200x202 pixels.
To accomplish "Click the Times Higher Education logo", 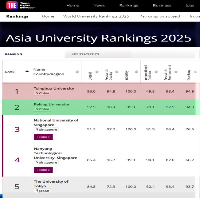I will (x=21, y=5).
